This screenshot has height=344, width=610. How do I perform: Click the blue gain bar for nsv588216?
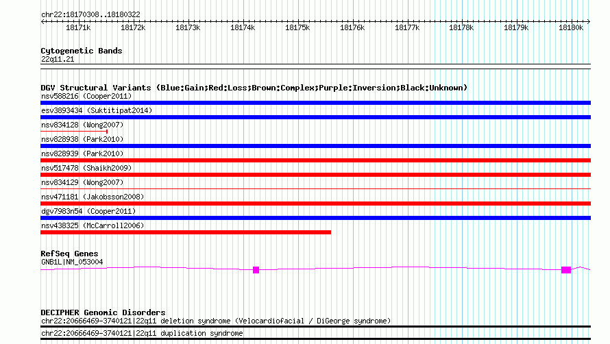tap(315, 103)
